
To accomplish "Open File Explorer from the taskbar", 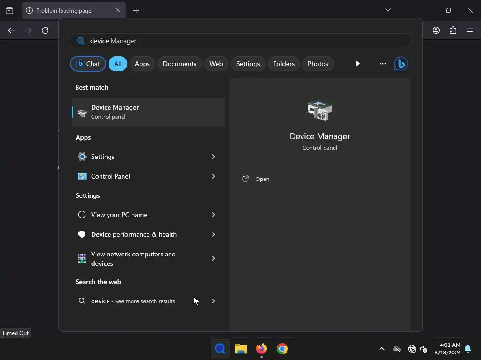I will pos(241,349).
